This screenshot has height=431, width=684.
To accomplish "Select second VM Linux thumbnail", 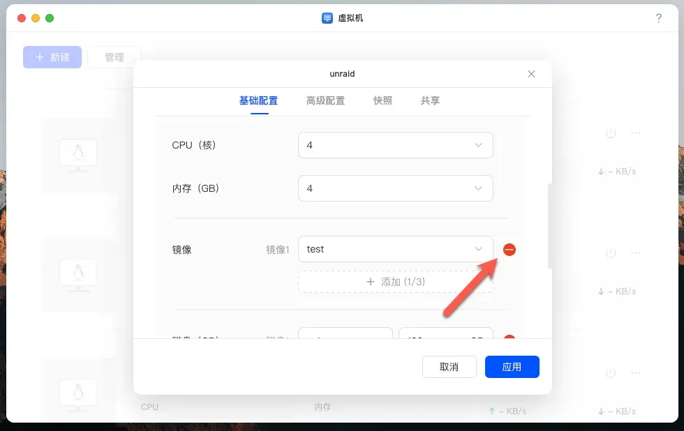I will (78, 276).
